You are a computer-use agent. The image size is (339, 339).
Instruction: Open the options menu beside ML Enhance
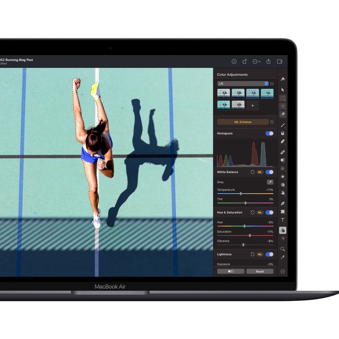click(x=272, y=122)
